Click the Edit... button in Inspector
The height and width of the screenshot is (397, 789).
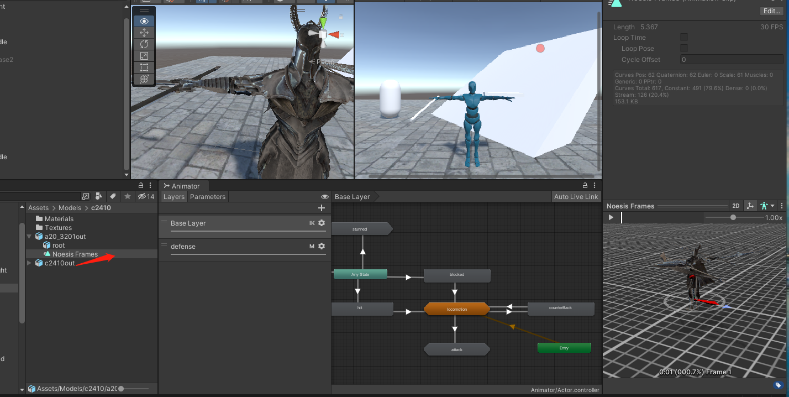771,11
